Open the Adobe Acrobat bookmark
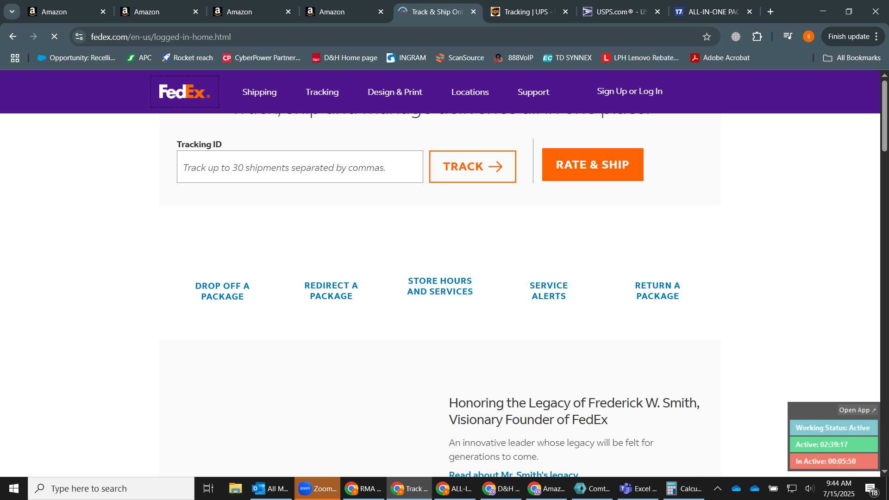The width and height of the screenshot is (889, 500). tap(720, 58)
